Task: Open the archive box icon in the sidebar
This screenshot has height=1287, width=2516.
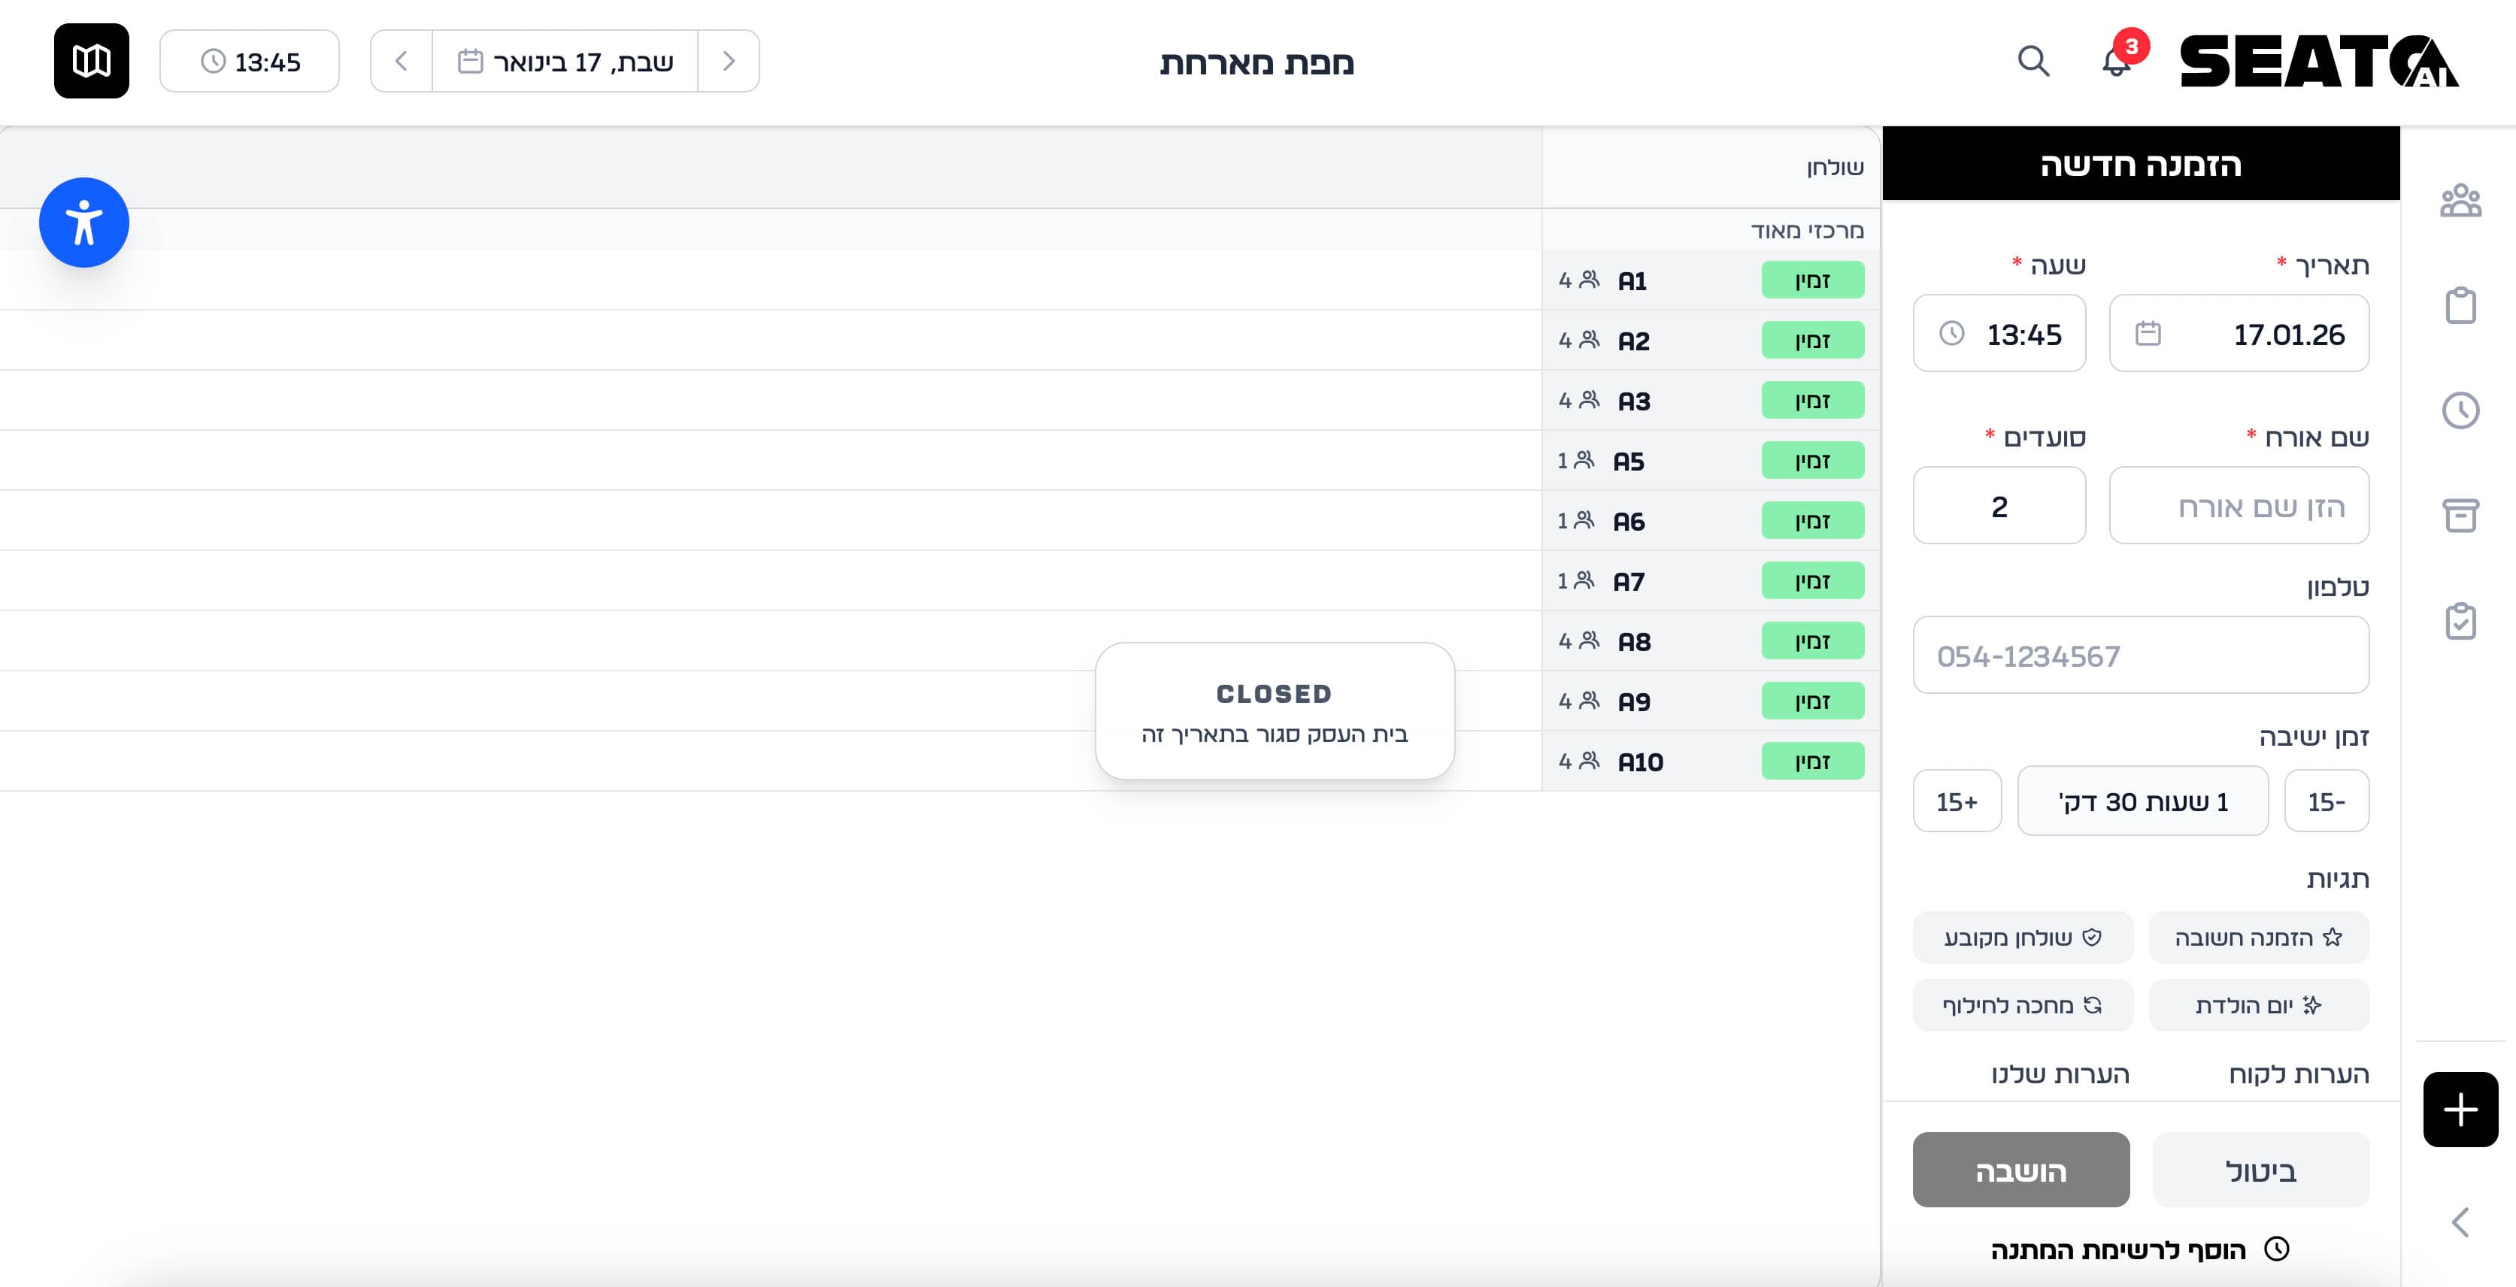Action: coord(2461,515)
